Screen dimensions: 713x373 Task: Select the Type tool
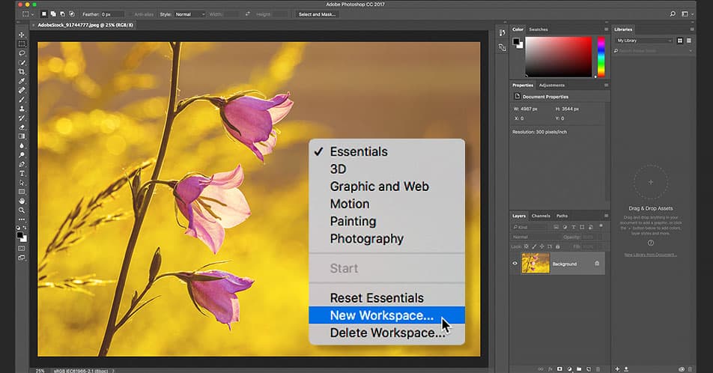22,173
